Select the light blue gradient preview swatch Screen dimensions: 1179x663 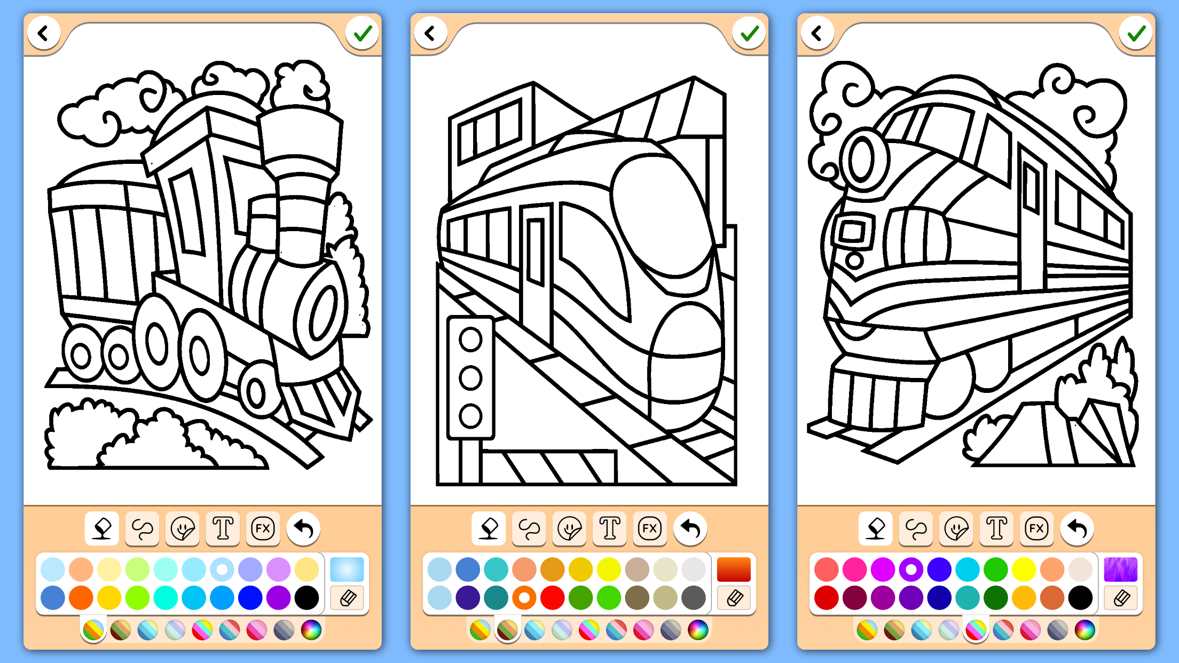tap(347, 570)
